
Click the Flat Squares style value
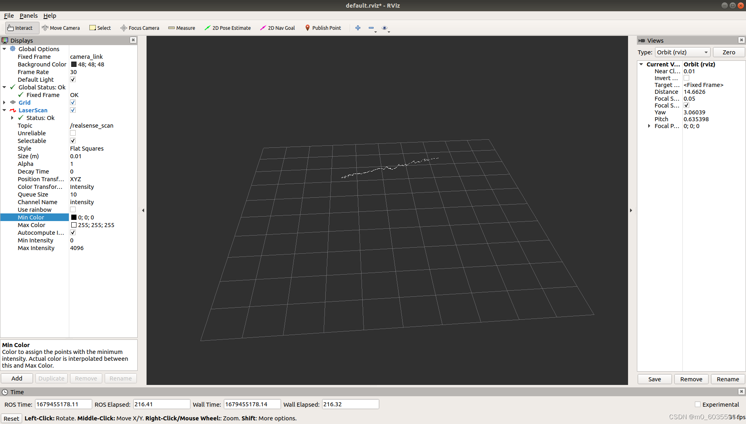87,148
